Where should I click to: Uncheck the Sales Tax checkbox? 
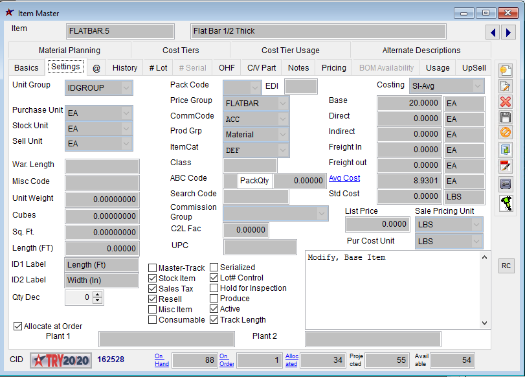tap(153, 289)
